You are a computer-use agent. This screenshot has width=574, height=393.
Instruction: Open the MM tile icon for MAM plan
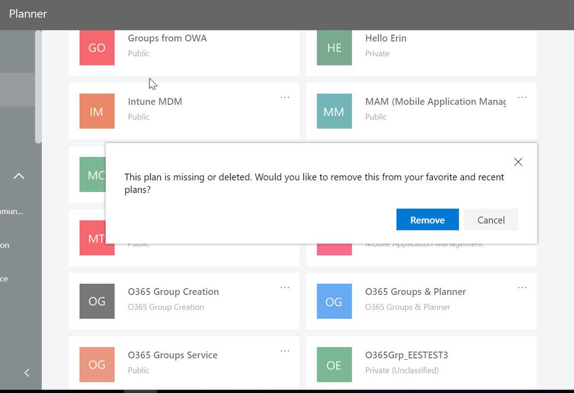334,111
